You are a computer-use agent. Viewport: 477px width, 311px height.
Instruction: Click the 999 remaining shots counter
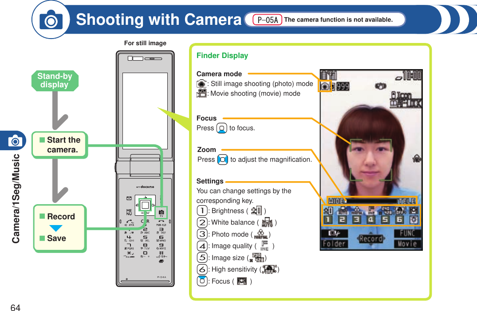pos(343,86)
